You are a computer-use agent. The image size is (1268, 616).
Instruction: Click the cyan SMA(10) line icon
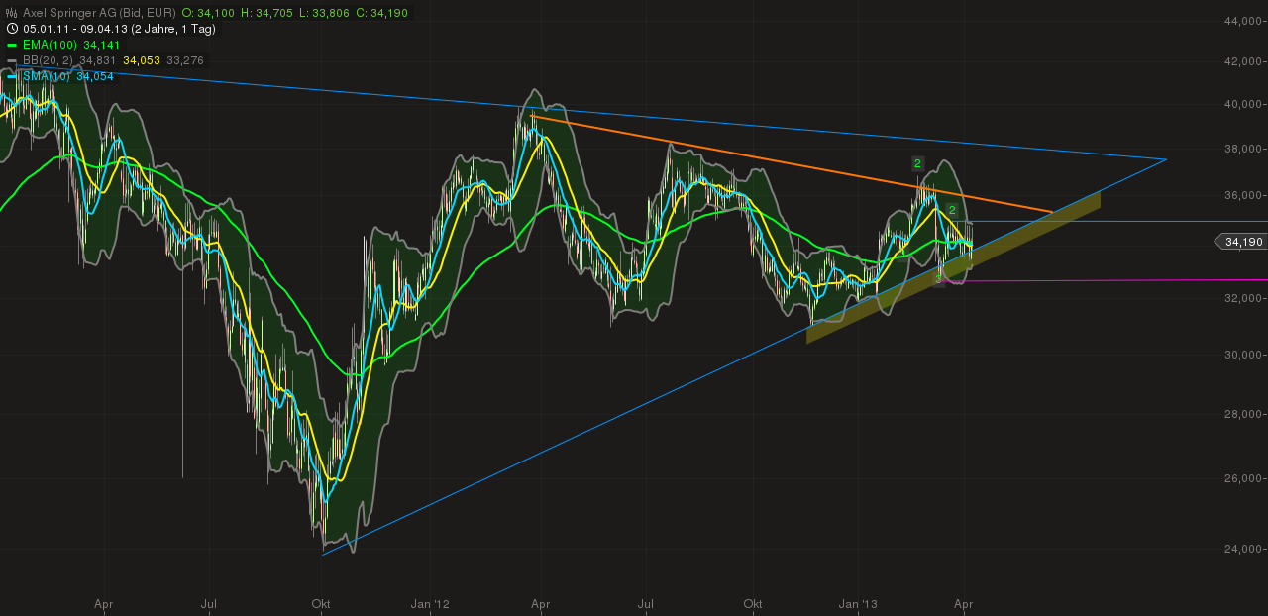(11, 76)
